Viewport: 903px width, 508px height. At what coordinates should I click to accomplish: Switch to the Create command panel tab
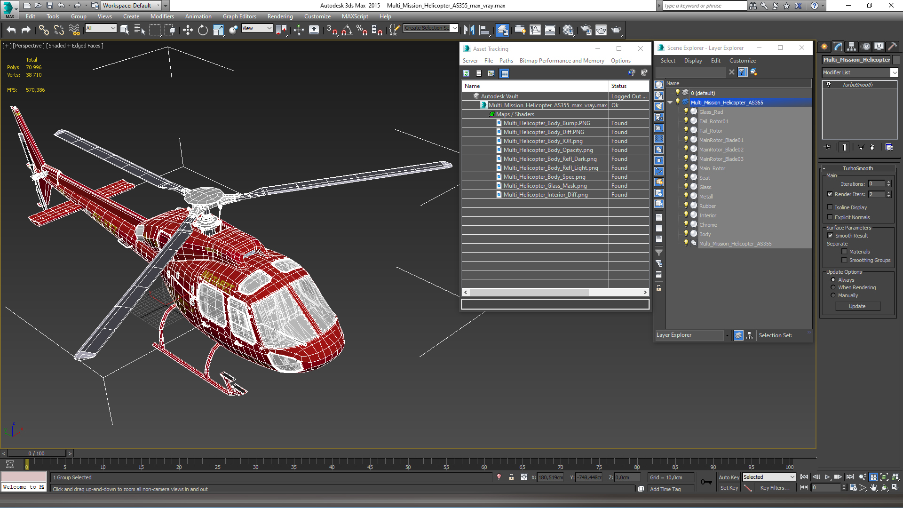click(x=824, y=47)
